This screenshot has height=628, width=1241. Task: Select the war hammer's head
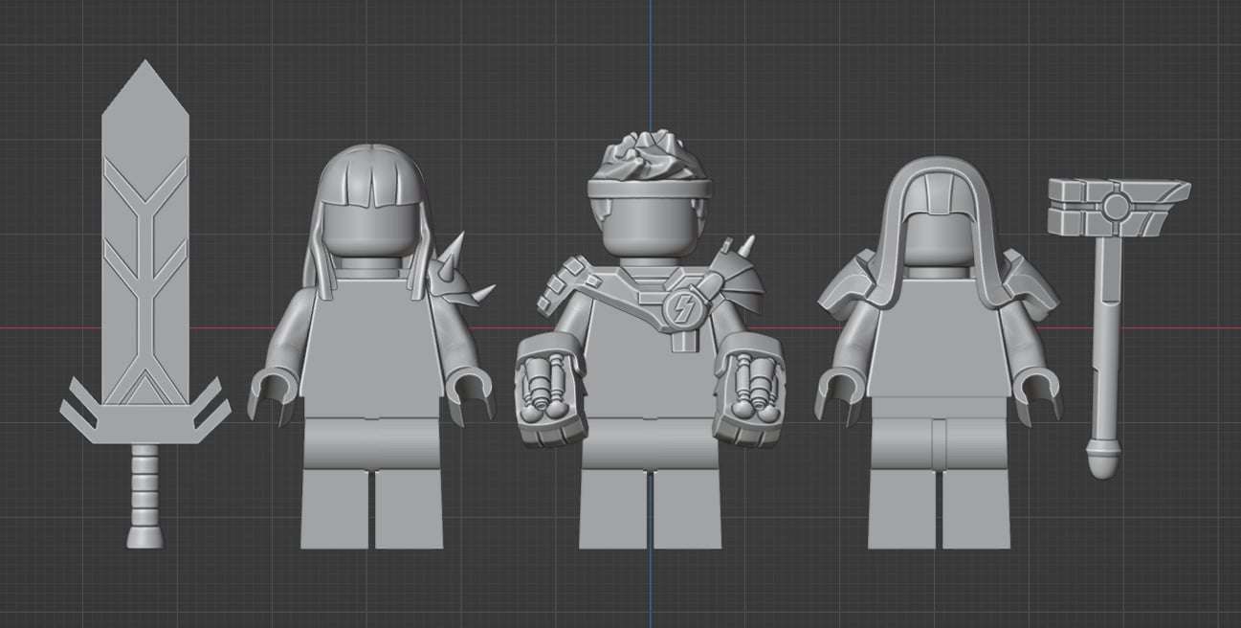1118,208
